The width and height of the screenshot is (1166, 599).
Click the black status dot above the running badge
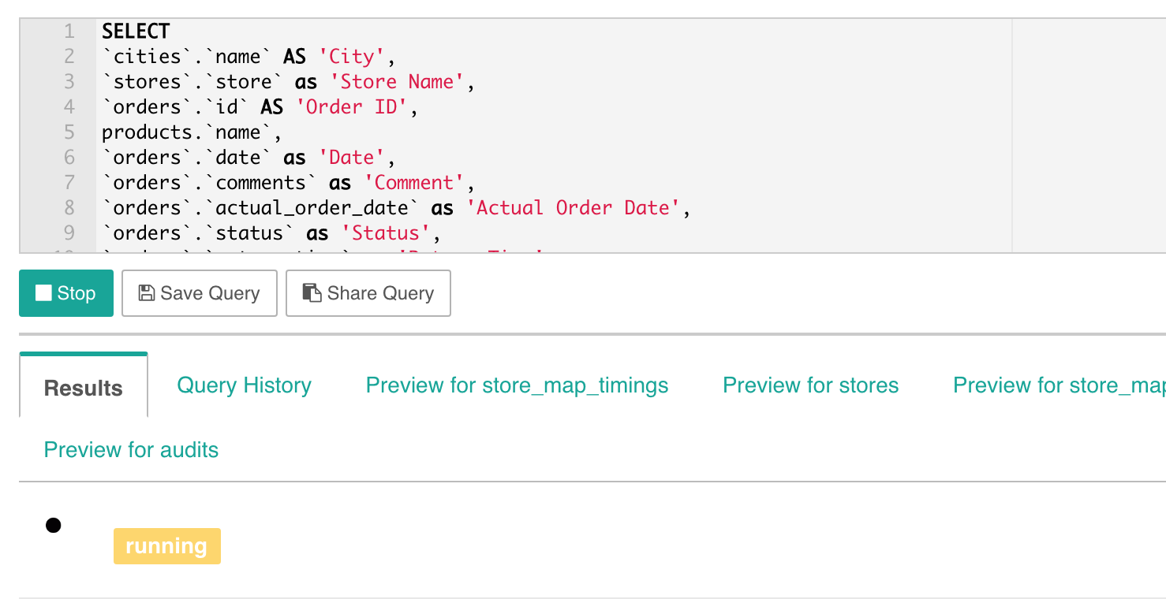click(x=53, y=524)
